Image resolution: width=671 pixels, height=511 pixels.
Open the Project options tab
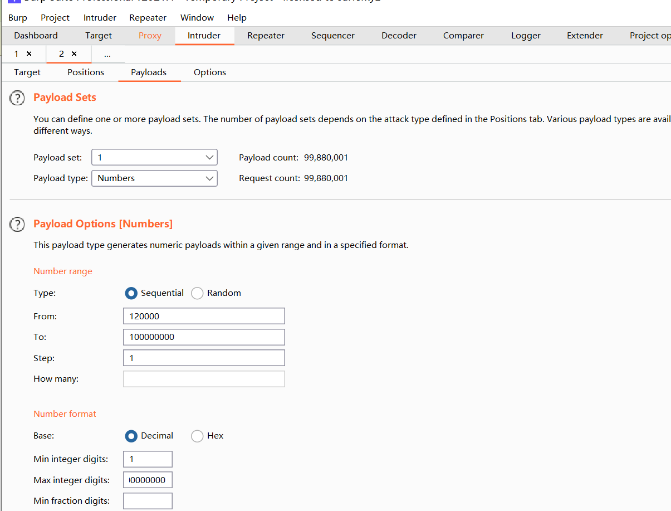[x=649, y=36]
